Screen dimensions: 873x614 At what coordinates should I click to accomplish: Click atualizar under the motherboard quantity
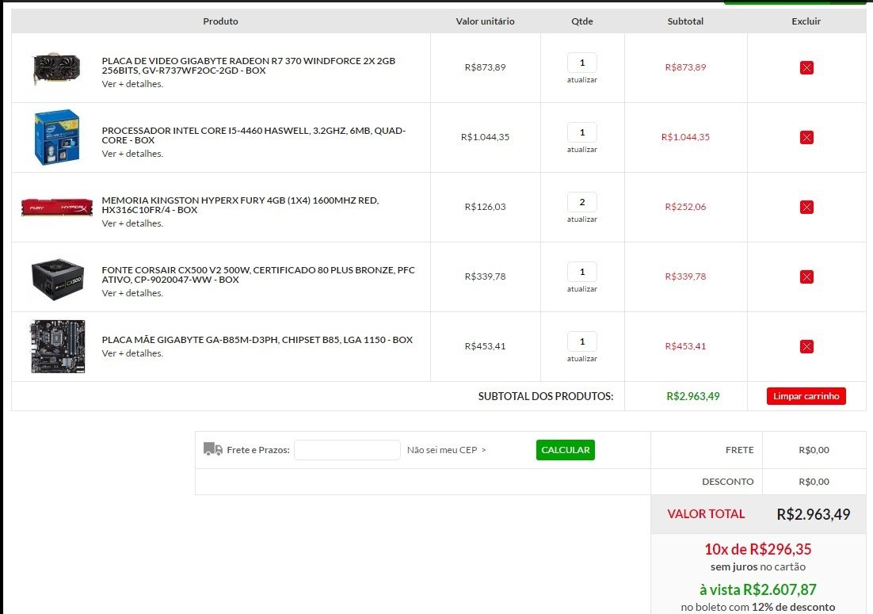(x=581, y=358)
